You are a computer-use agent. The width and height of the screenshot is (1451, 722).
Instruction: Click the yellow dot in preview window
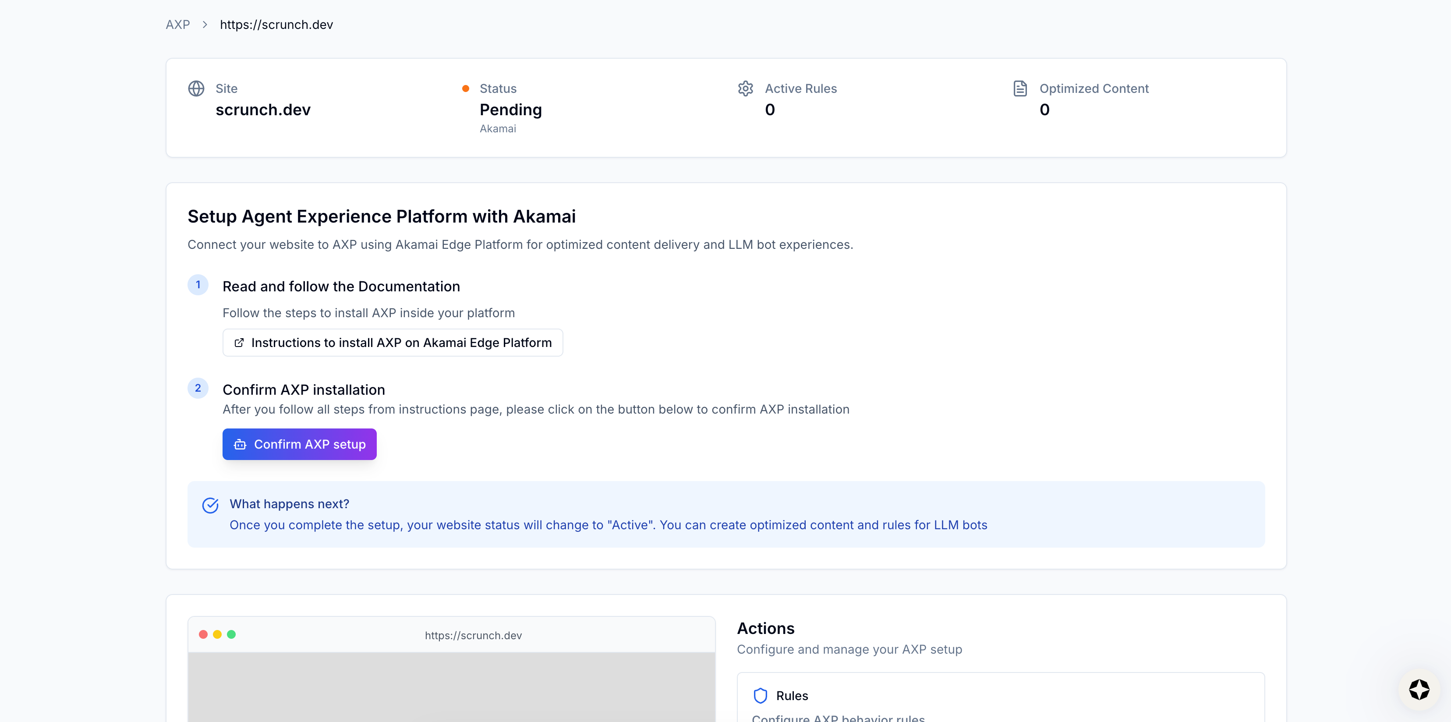pyautogui.click(x=217, y=634)
